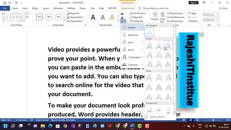Click the Save icon in title bar

[5, 3]
